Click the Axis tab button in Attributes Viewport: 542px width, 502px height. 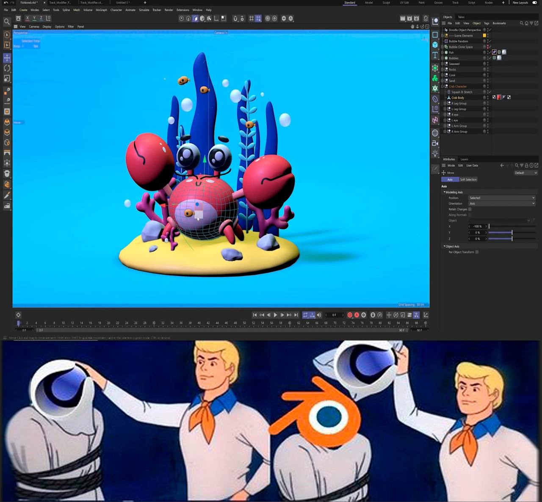(450, 179)
